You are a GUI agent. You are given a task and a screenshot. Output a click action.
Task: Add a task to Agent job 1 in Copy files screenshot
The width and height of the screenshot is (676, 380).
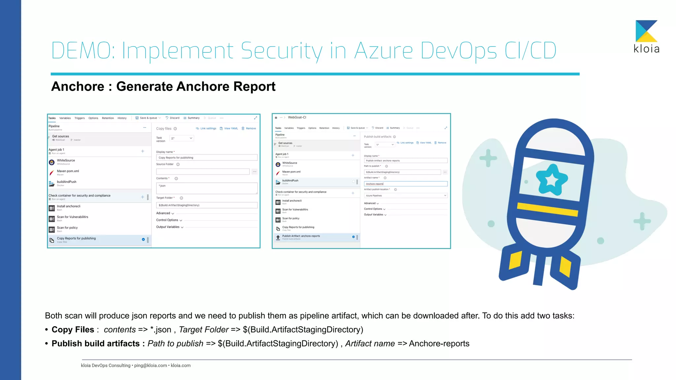click(143, 151)
